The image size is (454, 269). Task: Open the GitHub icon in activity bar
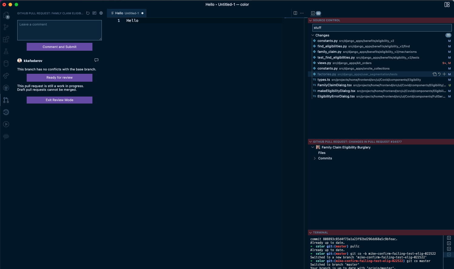[x=6, y=88]
